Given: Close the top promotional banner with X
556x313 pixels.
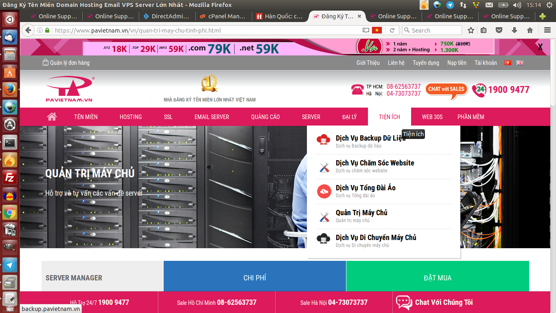Looking at the screenshot, I should click(x=540, y=47).
